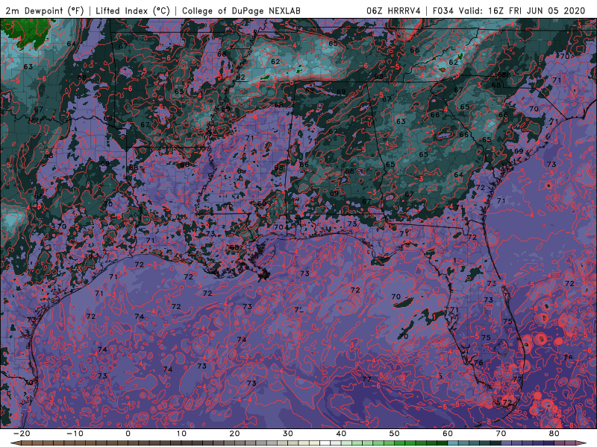This screenshot has width=597, height=447.
Task: Click the "F034" forecast hour text
Action: pos(443,10)
